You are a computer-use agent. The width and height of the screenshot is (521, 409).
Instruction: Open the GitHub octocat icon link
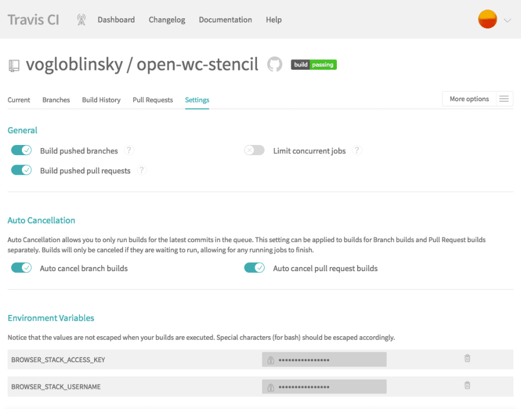pyautogui.click(x=275, y=64)
